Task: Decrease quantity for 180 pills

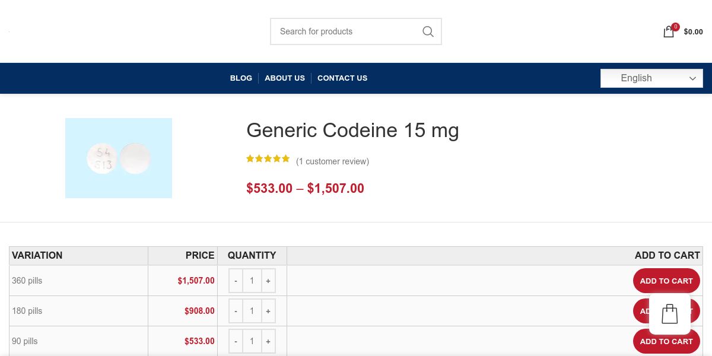Action: pos(236,311)
